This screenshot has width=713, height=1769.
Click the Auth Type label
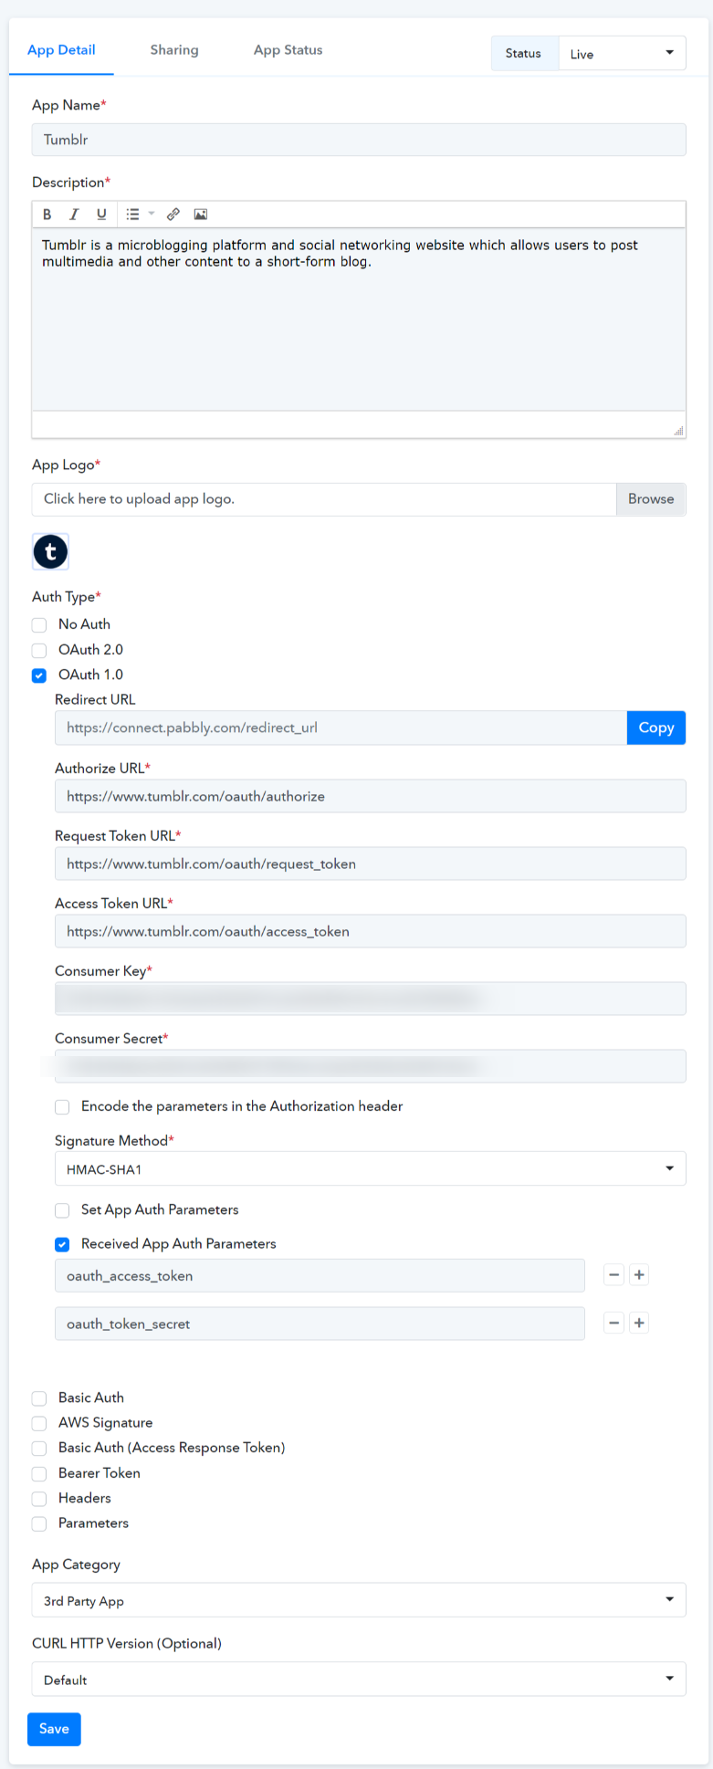(67, 597)
